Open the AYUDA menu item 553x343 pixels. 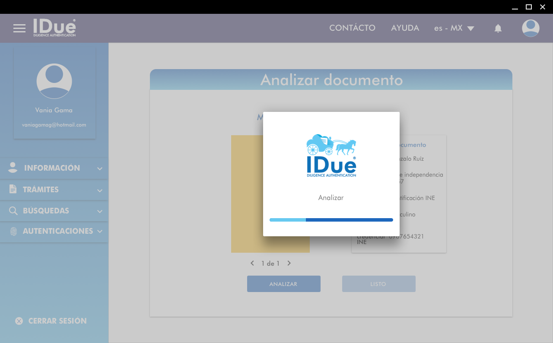(405, 28)
